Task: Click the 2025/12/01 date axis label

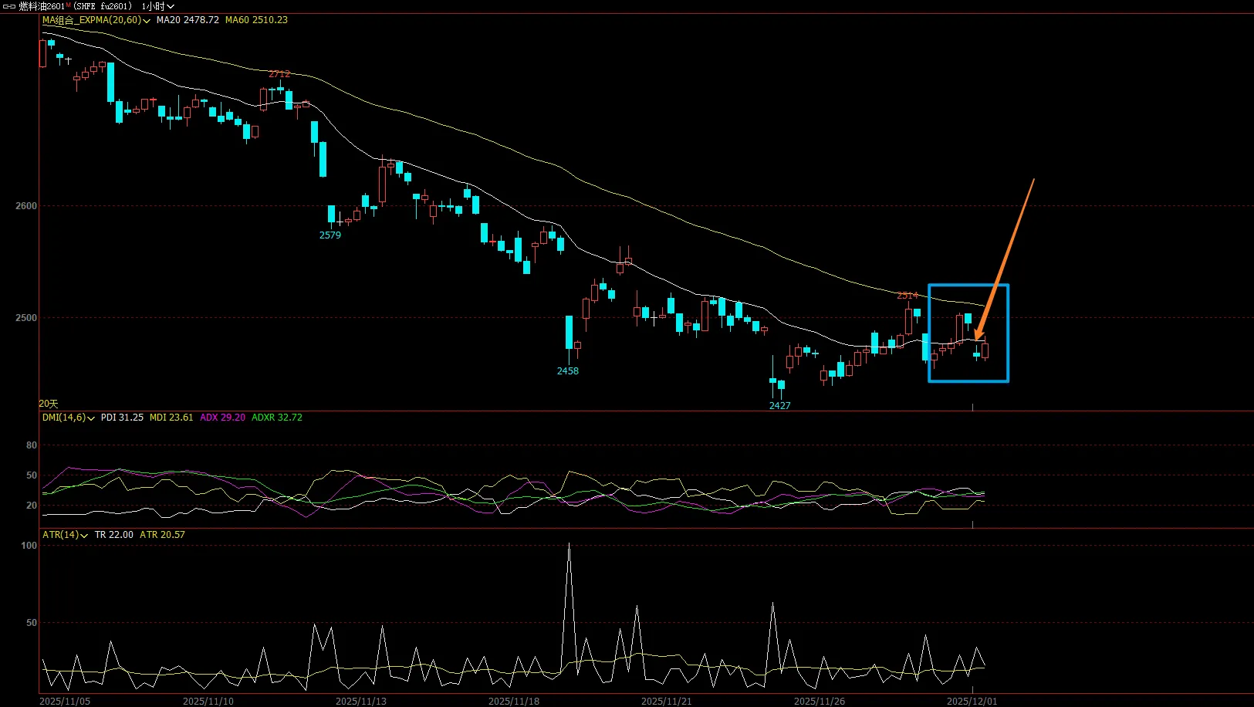Action: coord(972,701)
